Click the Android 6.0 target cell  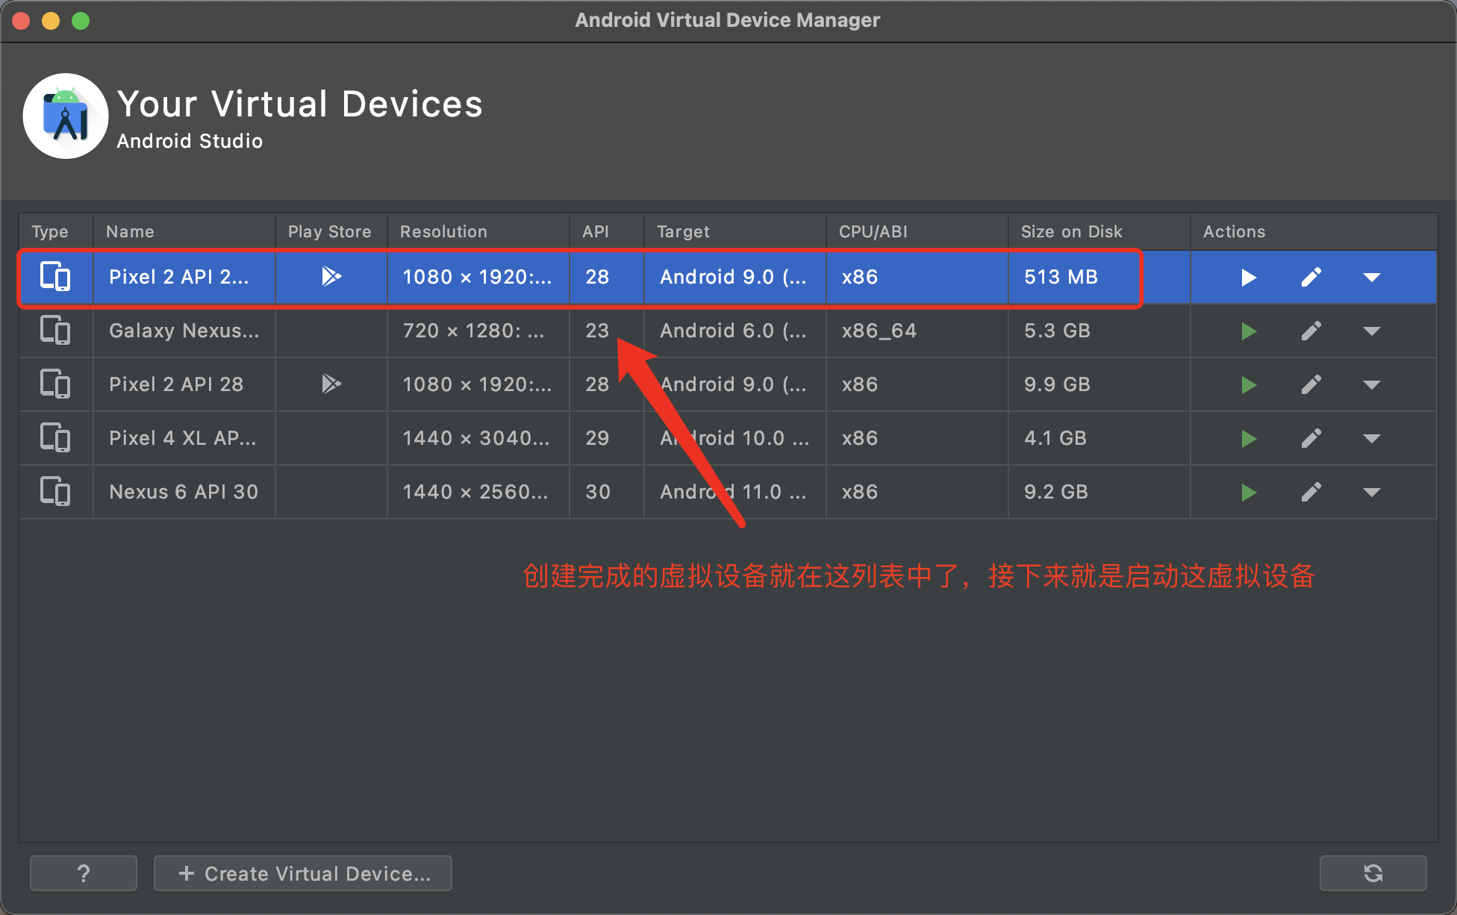(x=735, y=331)
